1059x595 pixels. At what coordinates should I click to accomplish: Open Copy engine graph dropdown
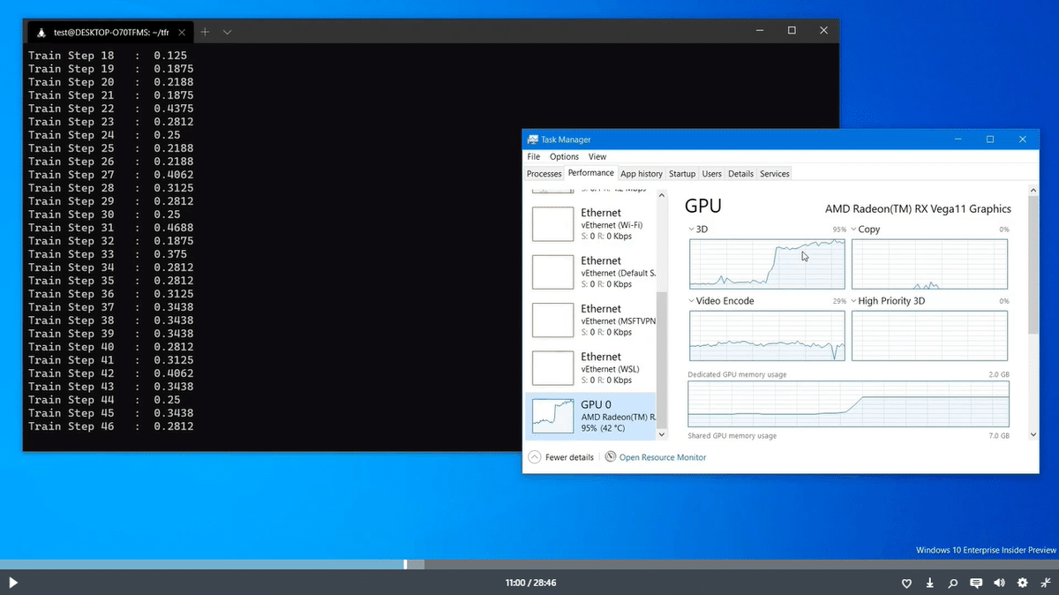click(854, 230)
